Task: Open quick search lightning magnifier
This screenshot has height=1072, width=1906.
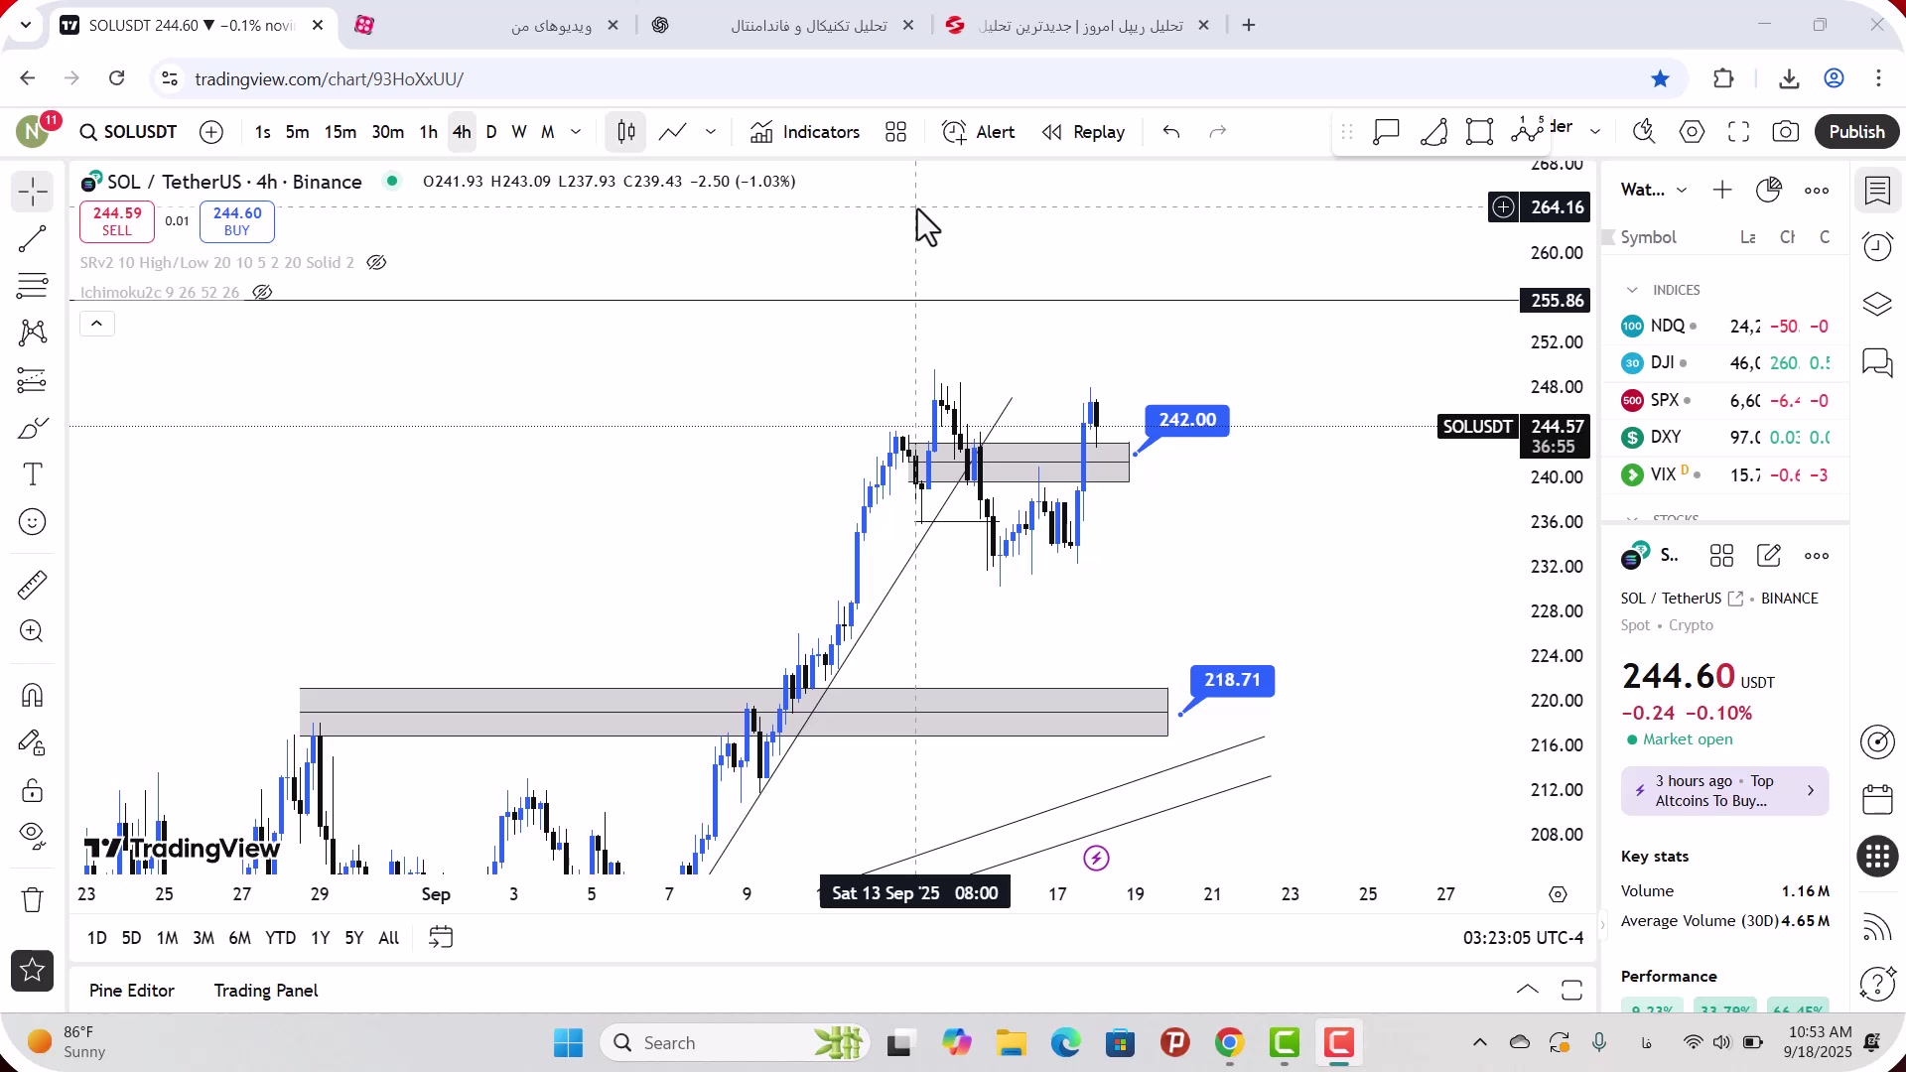Action: tap(1645, 132)
